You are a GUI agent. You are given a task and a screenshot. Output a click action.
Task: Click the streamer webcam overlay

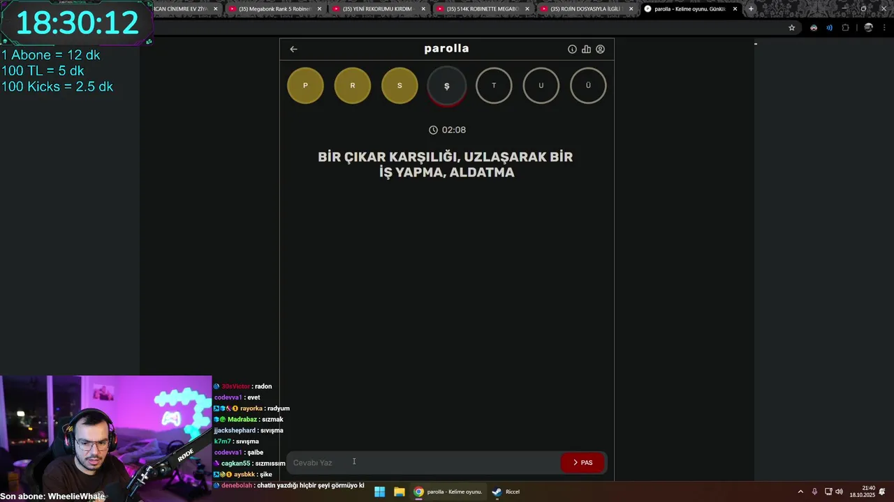105,434
